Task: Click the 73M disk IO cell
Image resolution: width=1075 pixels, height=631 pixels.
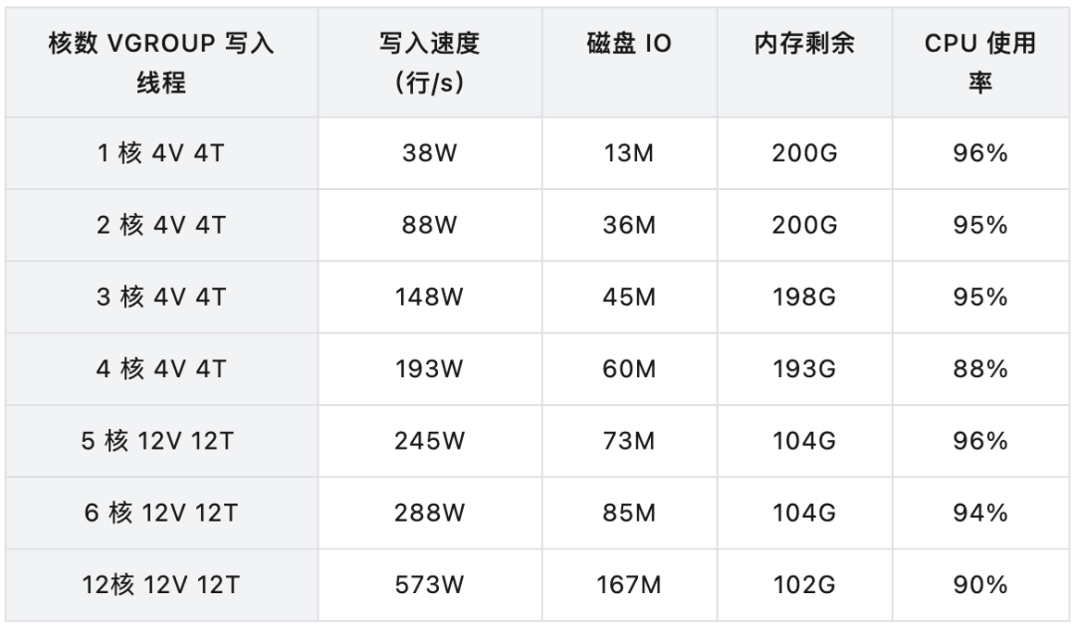Action: 629,441
